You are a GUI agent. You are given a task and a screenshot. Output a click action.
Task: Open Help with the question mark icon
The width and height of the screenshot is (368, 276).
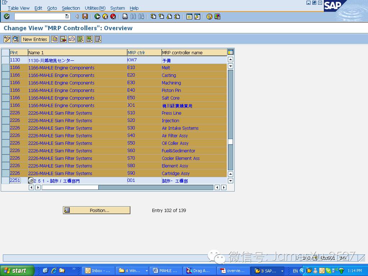point(210,17)
